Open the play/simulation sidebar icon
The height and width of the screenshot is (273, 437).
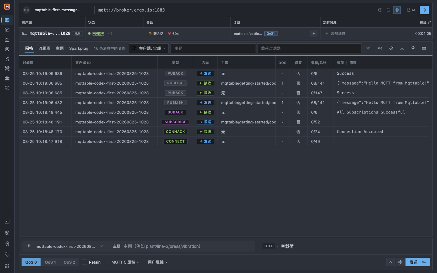(7, 30)
